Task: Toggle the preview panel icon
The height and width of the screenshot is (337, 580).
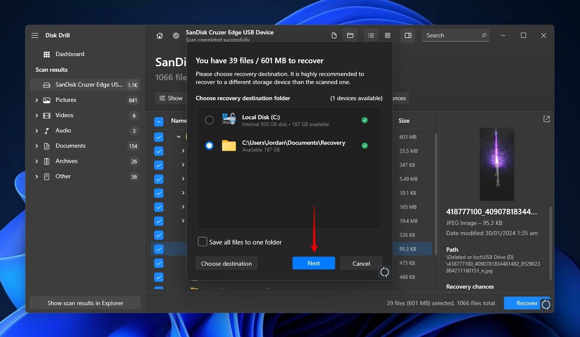Action: click(408, 36)
